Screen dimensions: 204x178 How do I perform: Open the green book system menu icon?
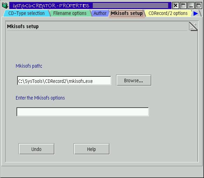point(5,6)
